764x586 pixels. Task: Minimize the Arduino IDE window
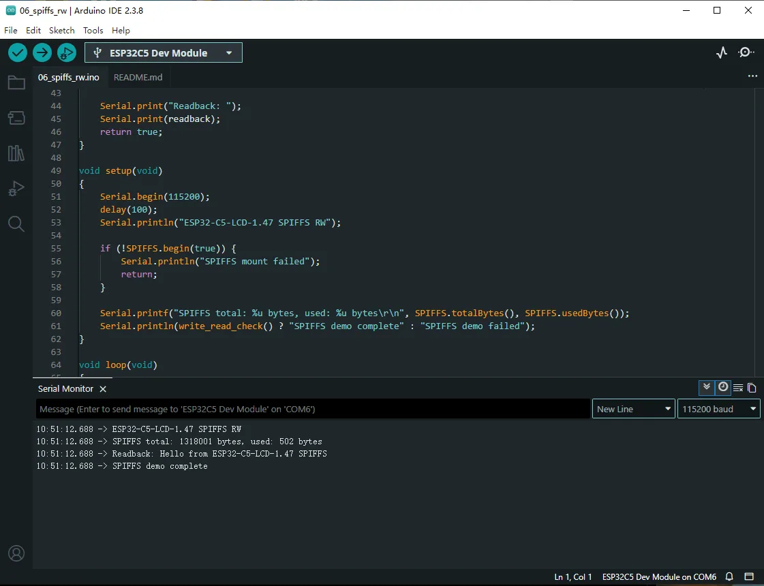click(686, 10)
